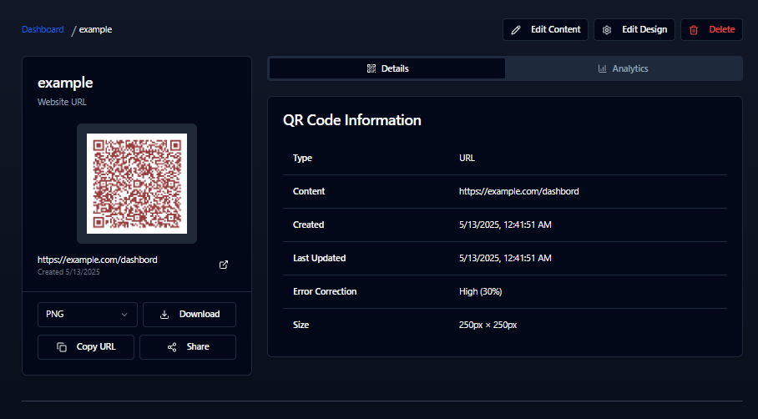Image resolution: width=758 pixels, height=419 pixels.
Task: Click the gear icon in Edit Design
Action: [607, 30]
